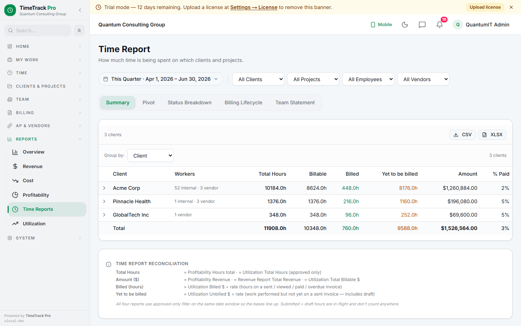The image size is (521, 326).
Task: Switch to the Billing Lifecycle tab
Action: point(243,103)
